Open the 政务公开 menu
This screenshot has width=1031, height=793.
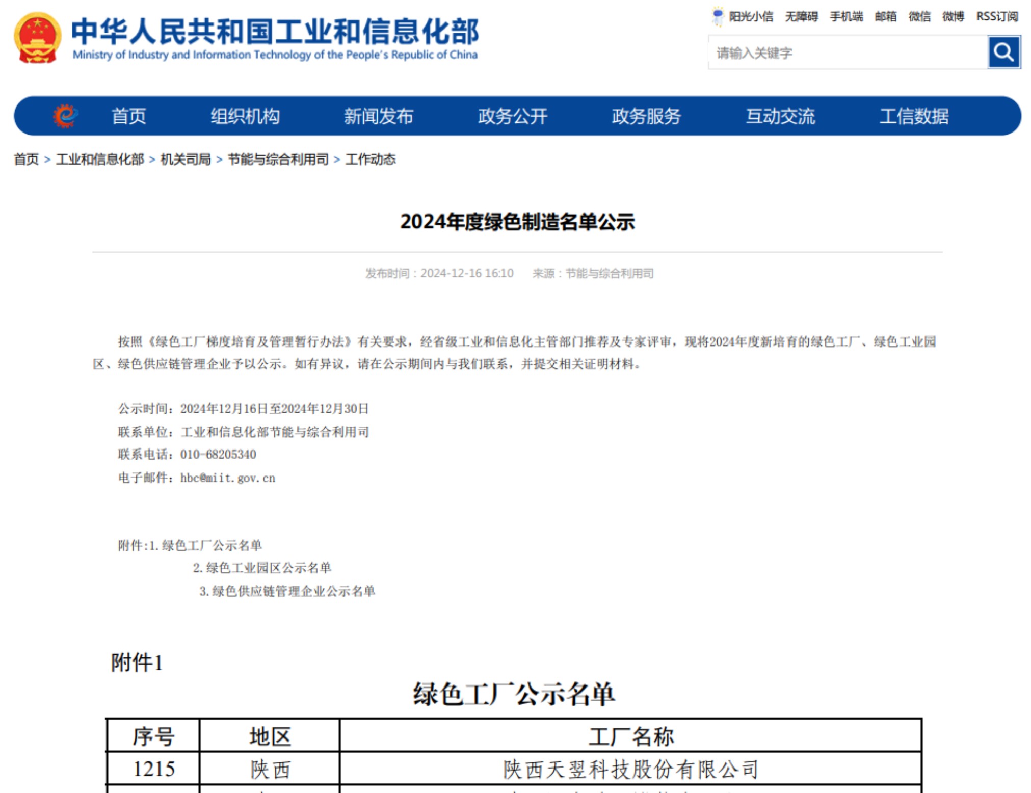[513, 116]
